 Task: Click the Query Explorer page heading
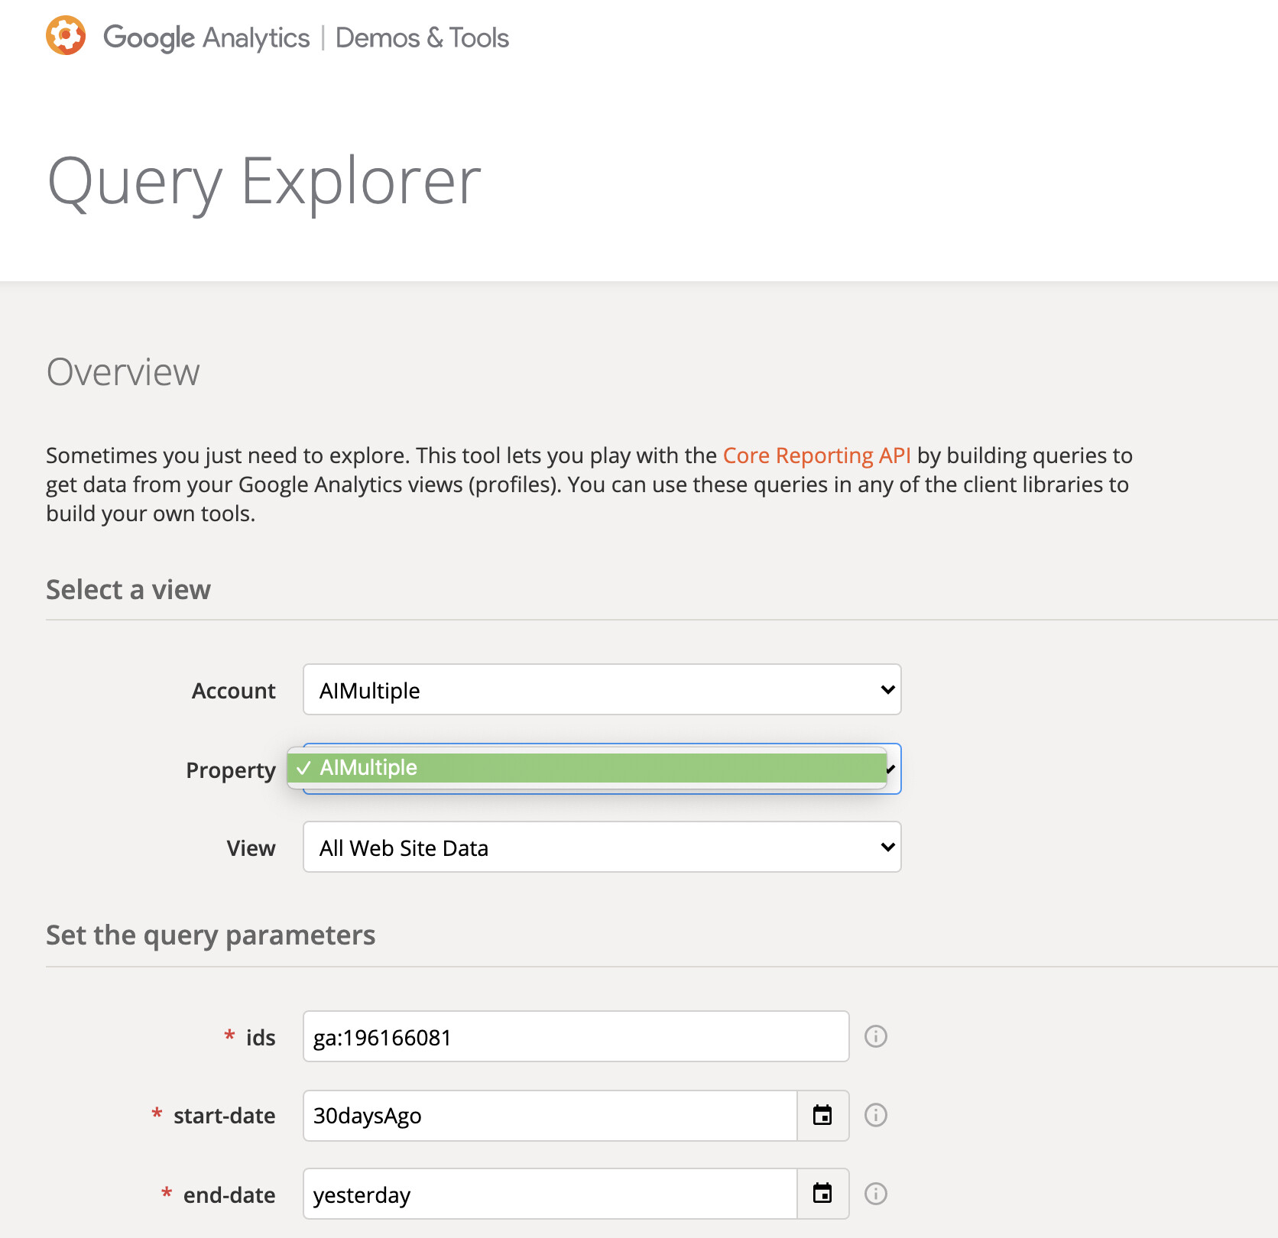[264, 182]
